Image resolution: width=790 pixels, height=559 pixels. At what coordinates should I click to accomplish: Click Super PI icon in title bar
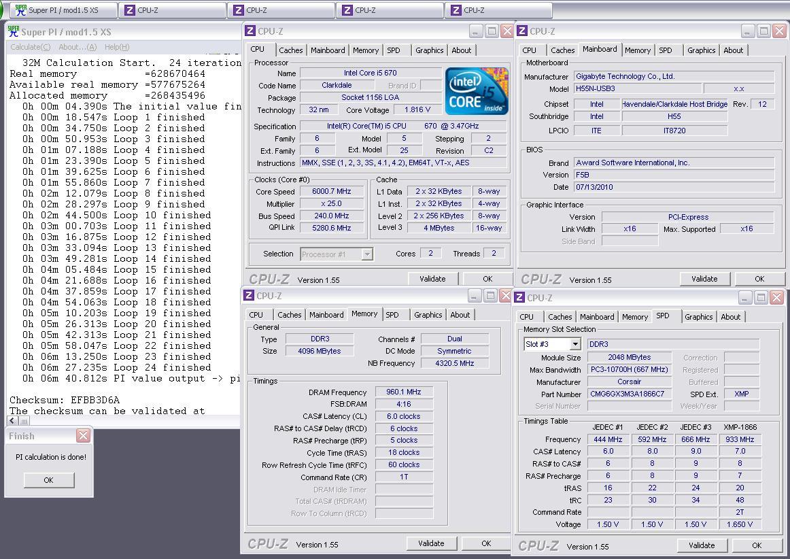coord(13,31)
